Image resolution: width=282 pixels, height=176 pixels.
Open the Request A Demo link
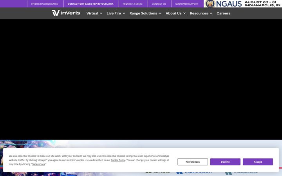(132, 4)
